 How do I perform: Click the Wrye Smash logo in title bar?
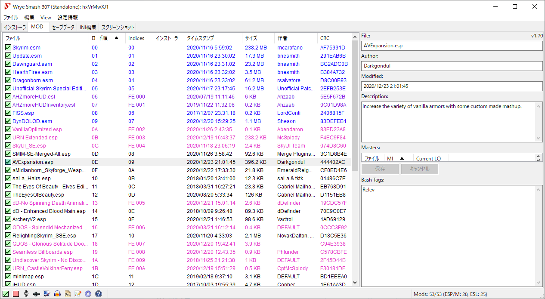coord(7,6)
